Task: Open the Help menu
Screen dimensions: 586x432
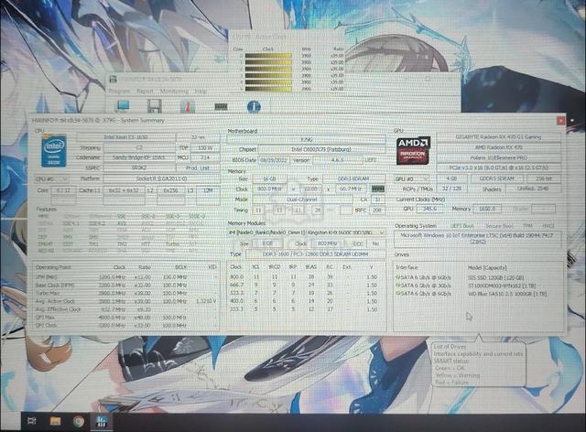Action: click(201, 92)
